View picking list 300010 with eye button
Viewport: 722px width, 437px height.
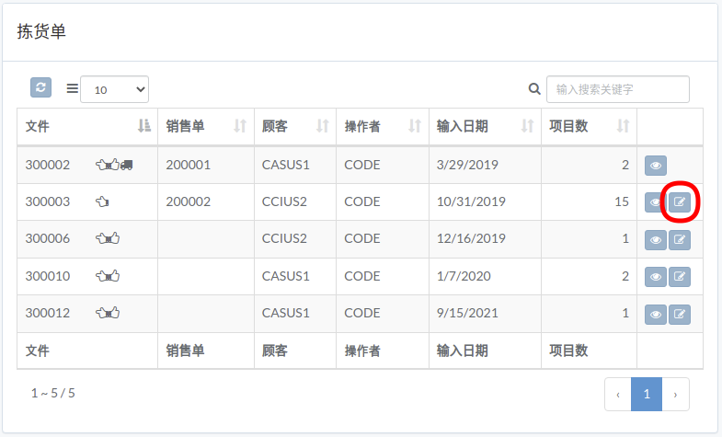coord(656,277)
